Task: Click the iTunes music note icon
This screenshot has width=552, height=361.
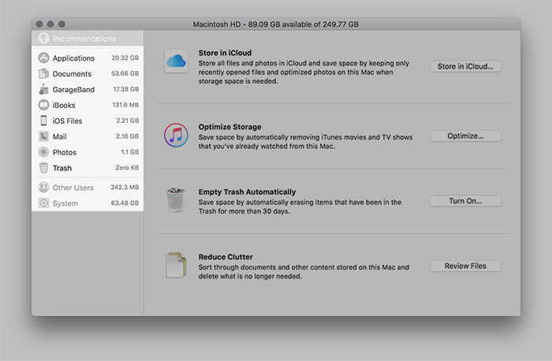Action: 175,134
